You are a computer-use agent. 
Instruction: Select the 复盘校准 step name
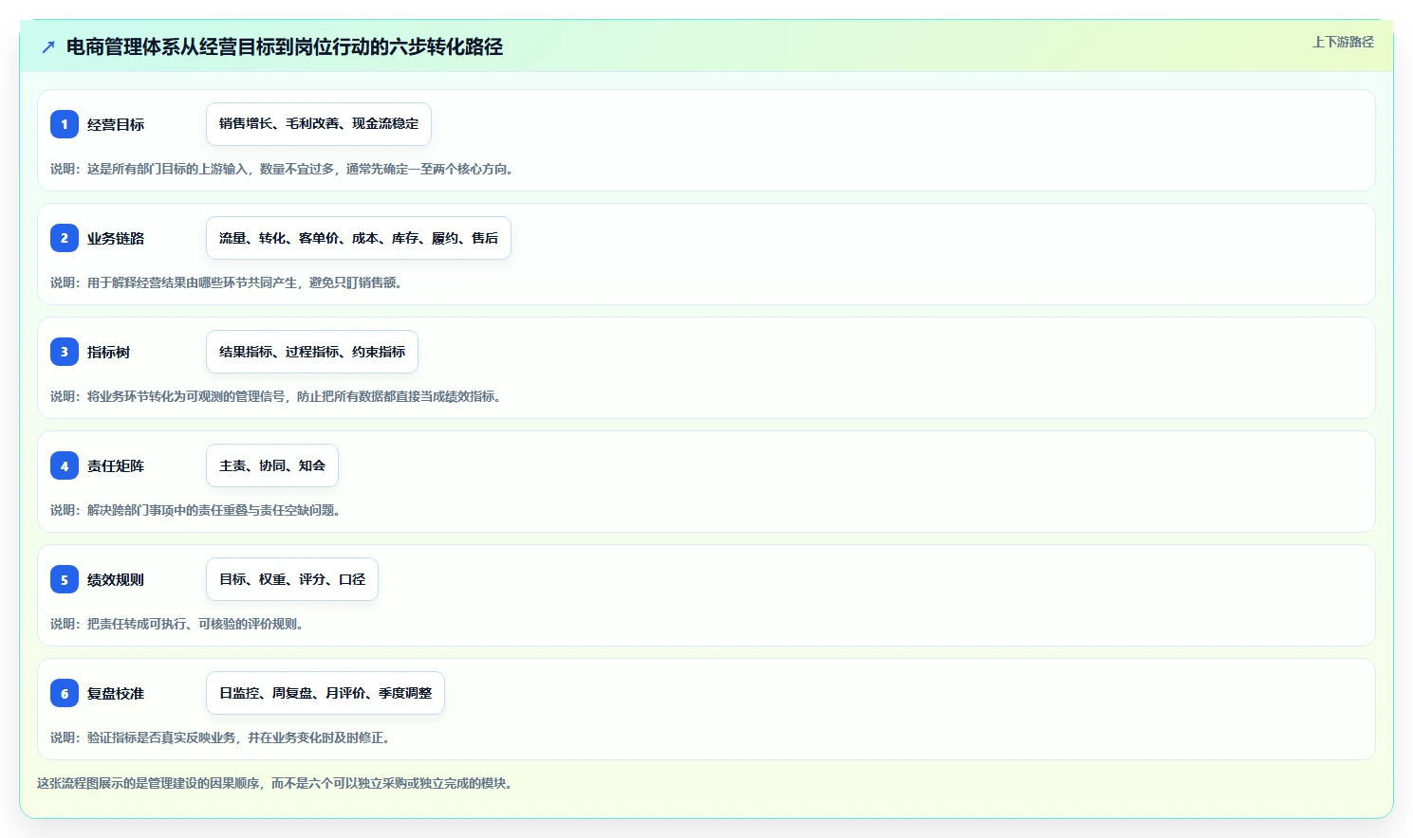tap(116, 693)
